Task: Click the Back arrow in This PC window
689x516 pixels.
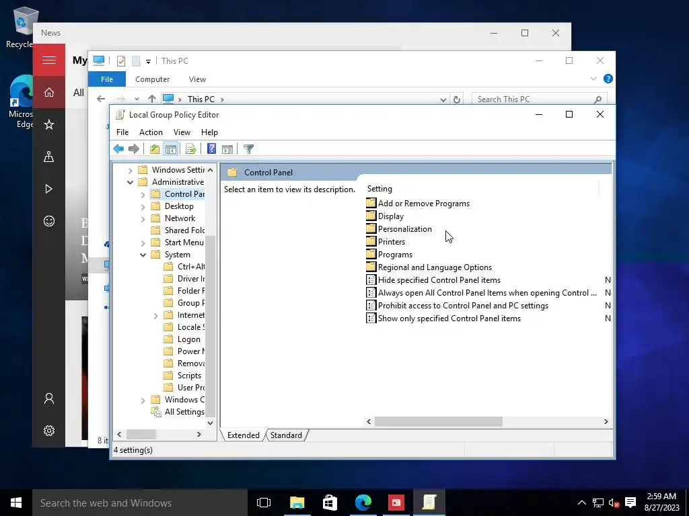Action: tap(101, 99)
